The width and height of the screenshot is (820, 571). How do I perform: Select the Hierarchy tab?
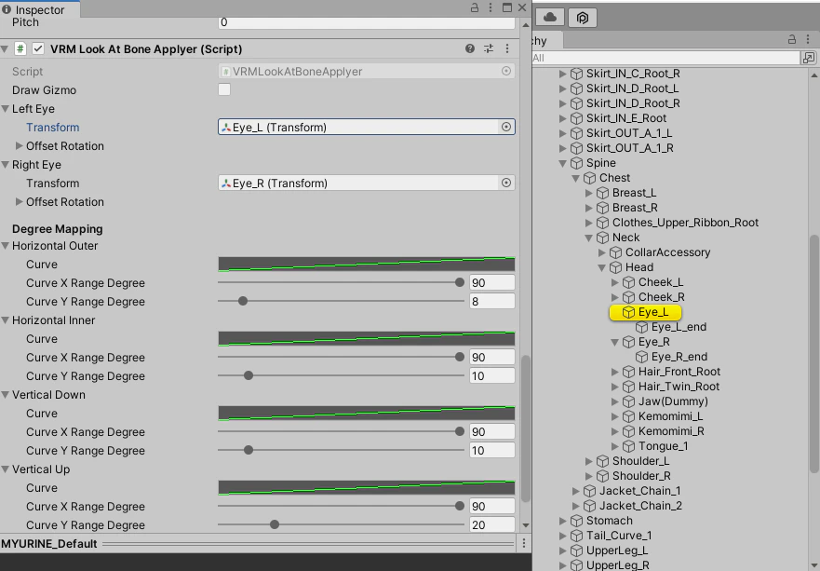547,40
